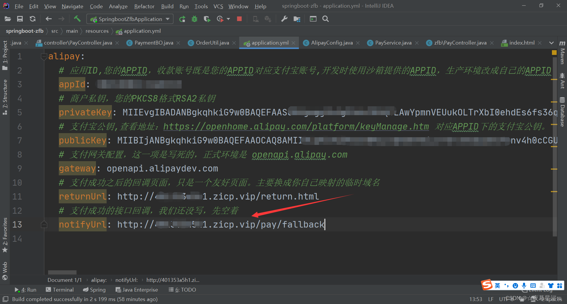Viewport: 567px width, 304px height.
Task: Click Sogou input method S icon
Action: (487, 285)
